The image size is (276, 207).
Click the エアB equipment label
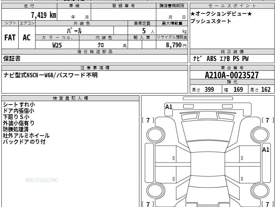click(x=225, y=59)
